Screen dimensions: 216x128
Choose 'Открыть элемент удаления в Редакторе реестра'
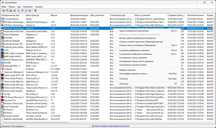tap(147, 42)
